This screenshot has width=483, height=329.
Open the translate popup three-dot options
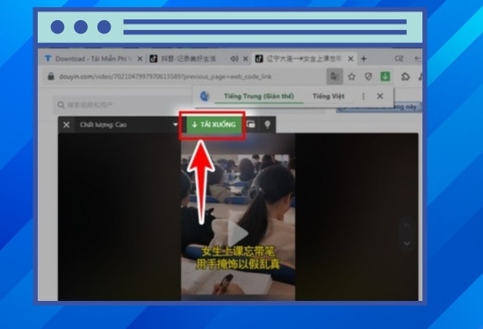tap(364, 97)
